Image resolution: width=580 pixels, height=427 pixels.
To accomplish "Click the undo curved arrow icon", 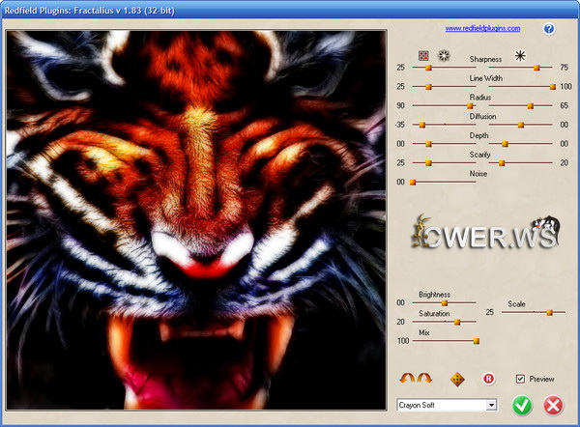I will tap(408, 378).
